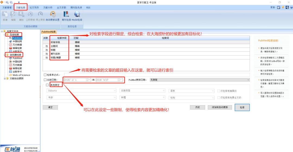Select 中国知网 under 在线检索
Image resolution: width=293 pixels, height=152 pixels.
tap(17, 41)
